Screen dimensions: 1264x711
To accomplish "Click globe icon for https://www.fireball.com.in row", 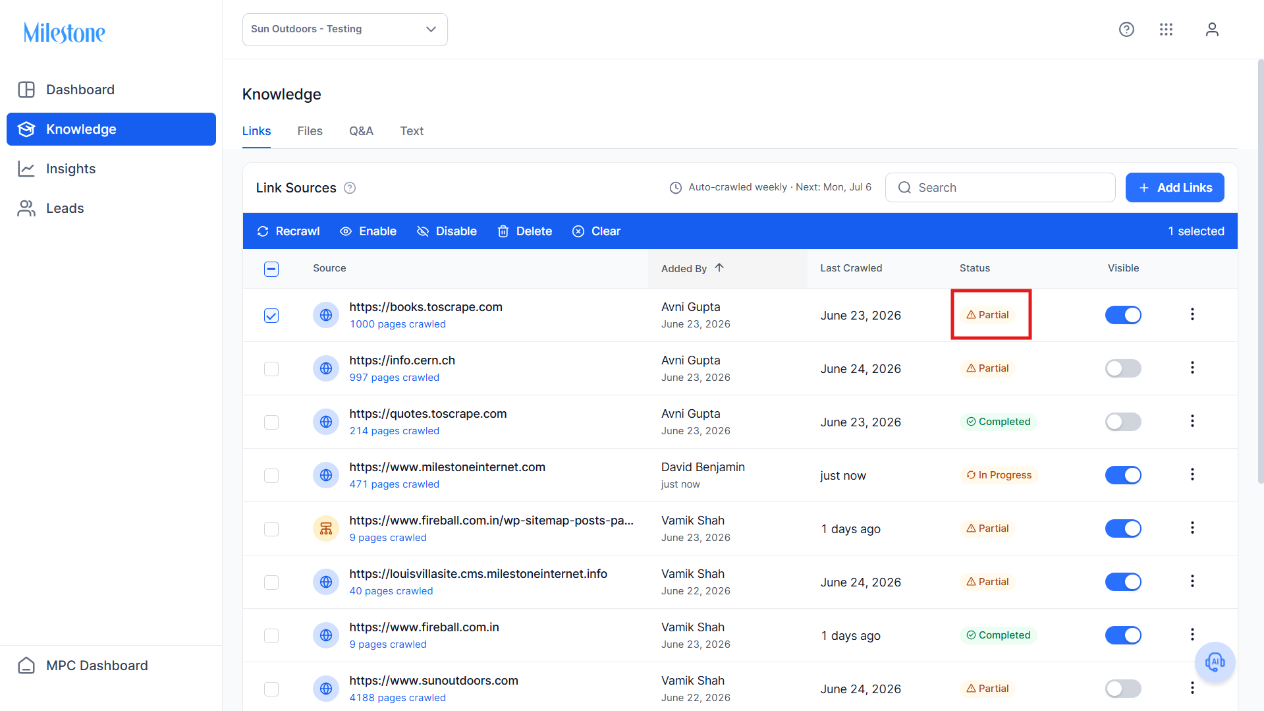I will (326, 635).
